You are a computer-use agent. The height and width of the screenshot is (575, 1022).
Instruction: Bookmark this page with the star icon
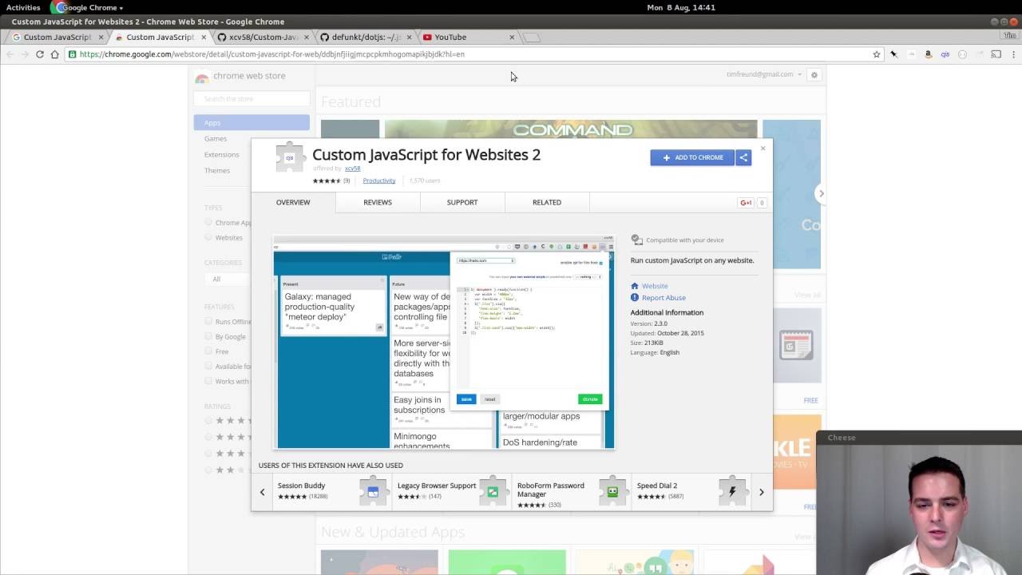click(877, 54)
